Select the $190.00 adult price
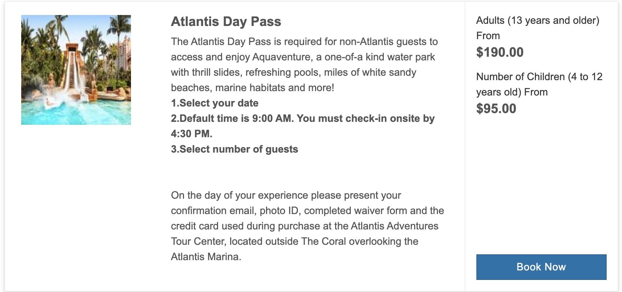Screen dimensions: 622x292 click(x=500, y=52)
